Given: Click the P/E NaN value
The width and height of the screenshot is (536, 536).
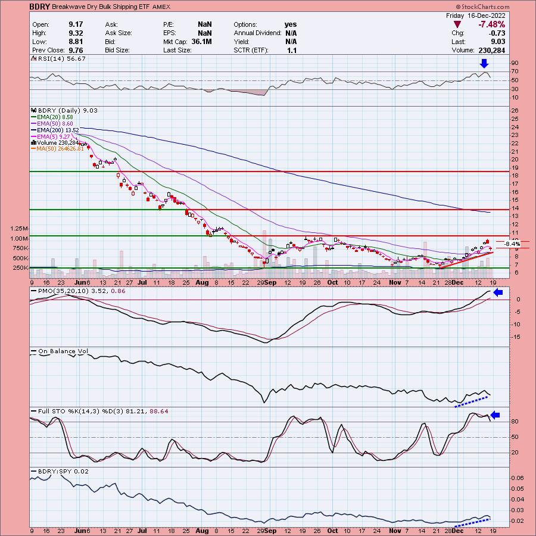Looking at the screenshot, I should click(x=204, y=24).
